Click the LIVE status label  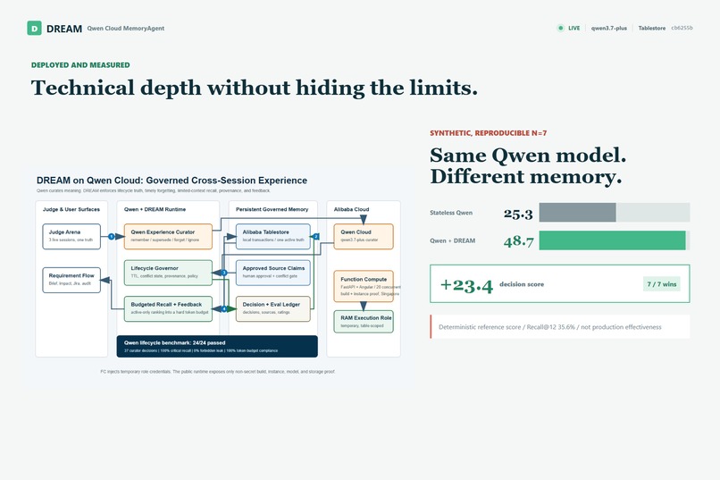[x=574, y=28]
